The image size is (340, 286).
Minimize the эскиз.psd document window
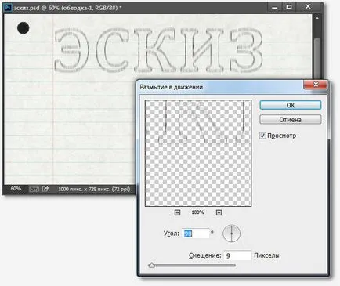(274, 7)
